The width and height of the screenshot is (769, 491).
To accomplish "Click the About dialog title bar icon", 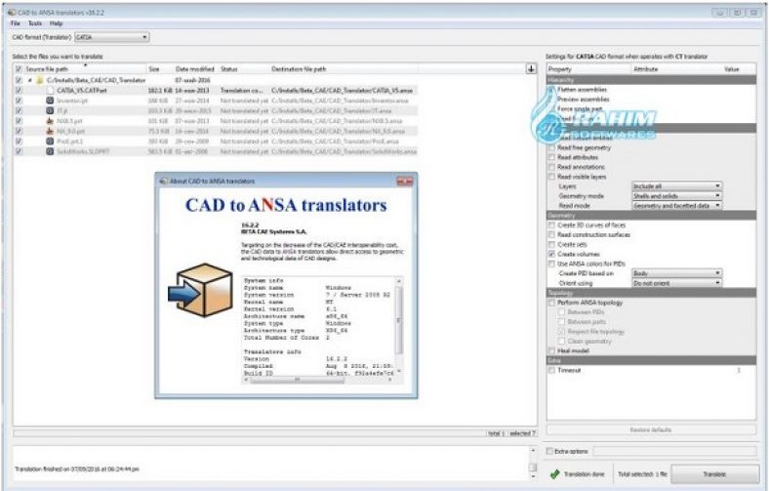I will coord(163,181).
